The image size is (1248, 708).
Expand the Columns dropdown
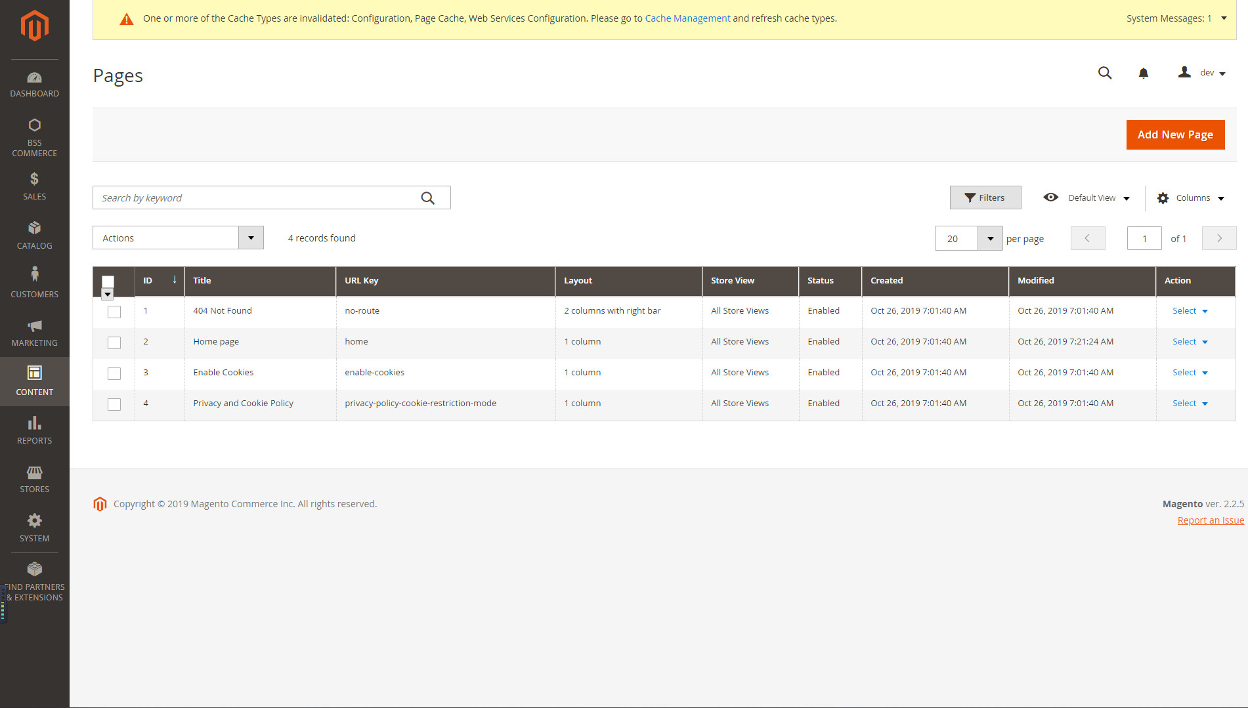(1191, 198)
